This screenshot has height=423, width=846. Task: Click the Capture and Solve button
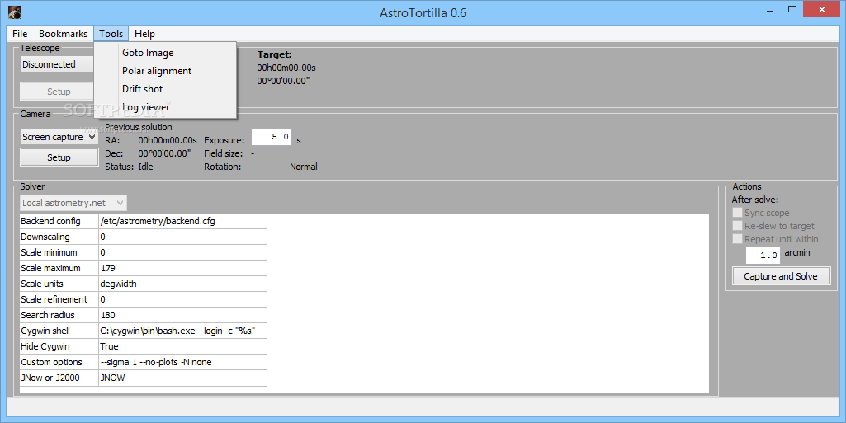pyautogui.click(x=781, y=276)
